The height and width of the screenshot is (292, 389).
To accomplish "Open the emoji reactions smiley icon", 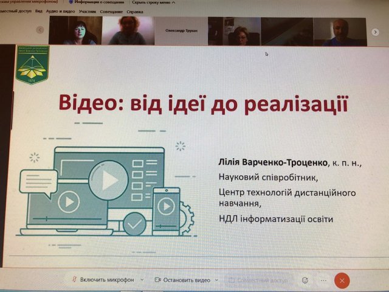I will click(x=305, y=280).
